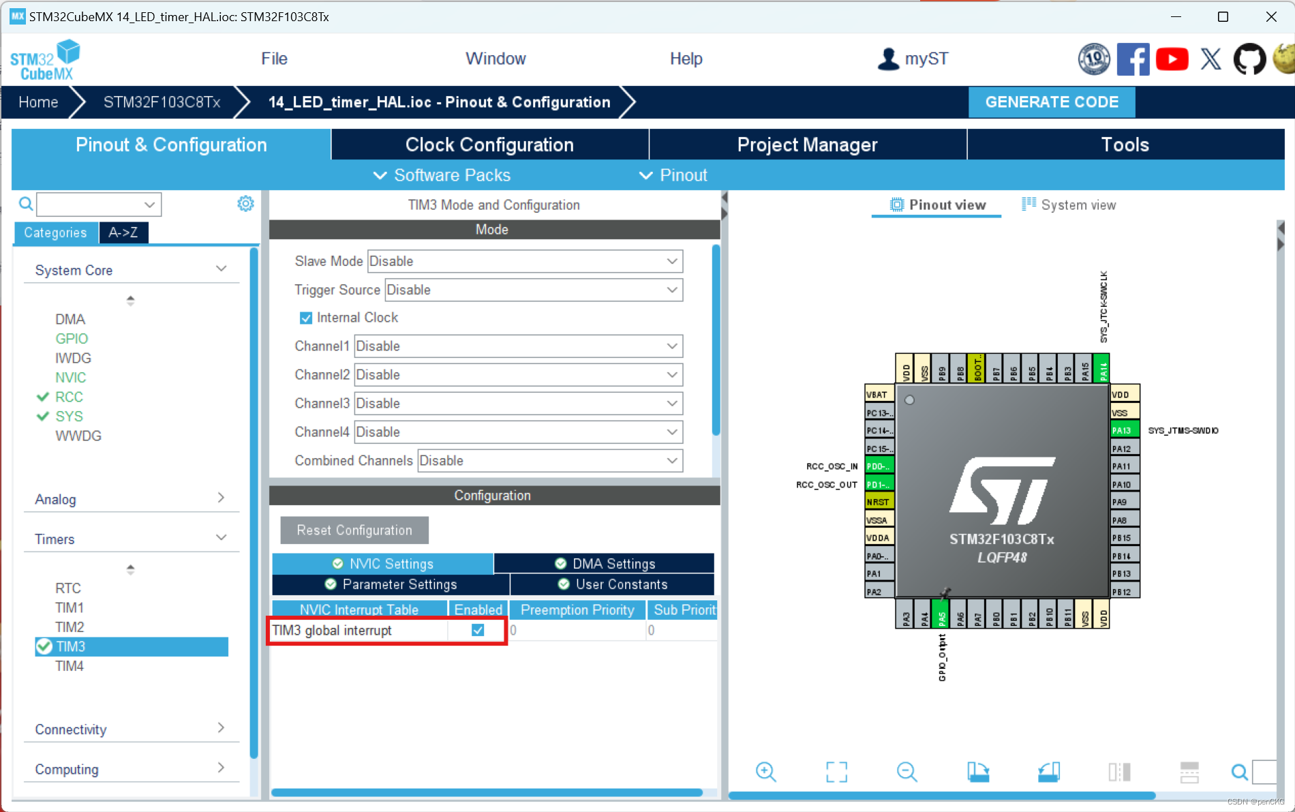This screenshot has height=812, width=1295.
Task: Zoom out of the pinout view
Action: 906,772
